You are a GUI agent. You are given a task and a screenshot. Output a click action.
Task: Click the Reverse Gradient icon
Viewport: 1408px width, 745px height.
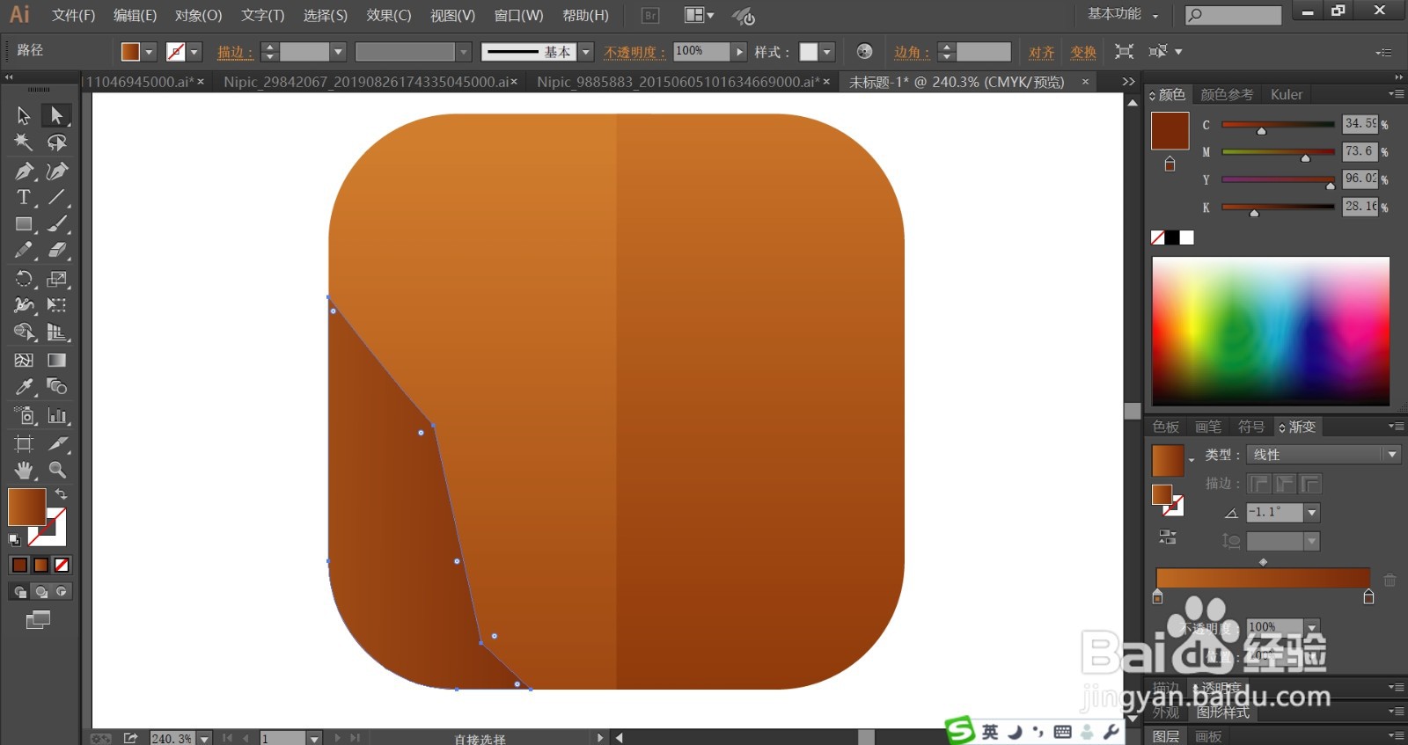[1168, 537]
